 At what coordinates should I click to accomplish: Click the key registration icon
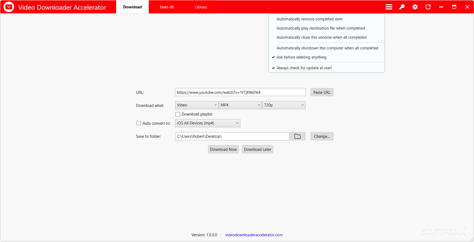click(402, 7)
